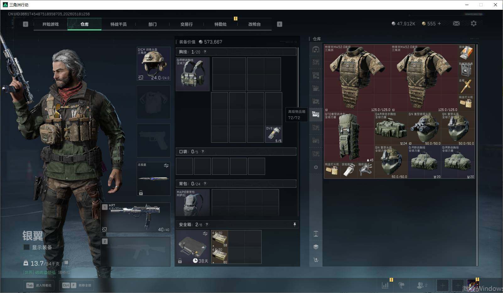The height and width of the screenshot is (293, 503).
Task: Click the warehouse sort icon
Action: coord(316,260)
